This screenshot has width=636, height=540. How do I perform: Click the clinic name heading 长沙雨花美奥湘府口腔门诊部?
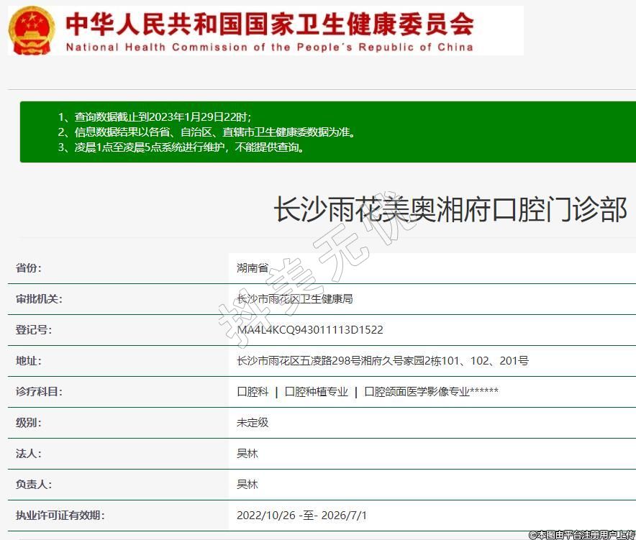pyautogui.click(x=450, y=209)
